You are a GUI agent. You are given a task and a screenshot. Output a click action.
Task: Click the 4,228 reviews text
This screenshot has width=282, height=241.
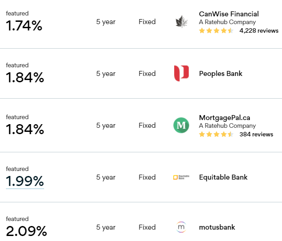tap(259, 30)
